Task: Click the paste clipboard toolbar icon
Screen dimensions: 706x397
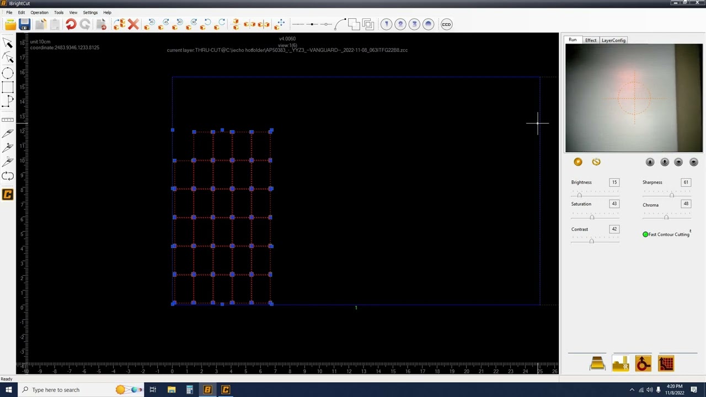Action: point(54,24)
